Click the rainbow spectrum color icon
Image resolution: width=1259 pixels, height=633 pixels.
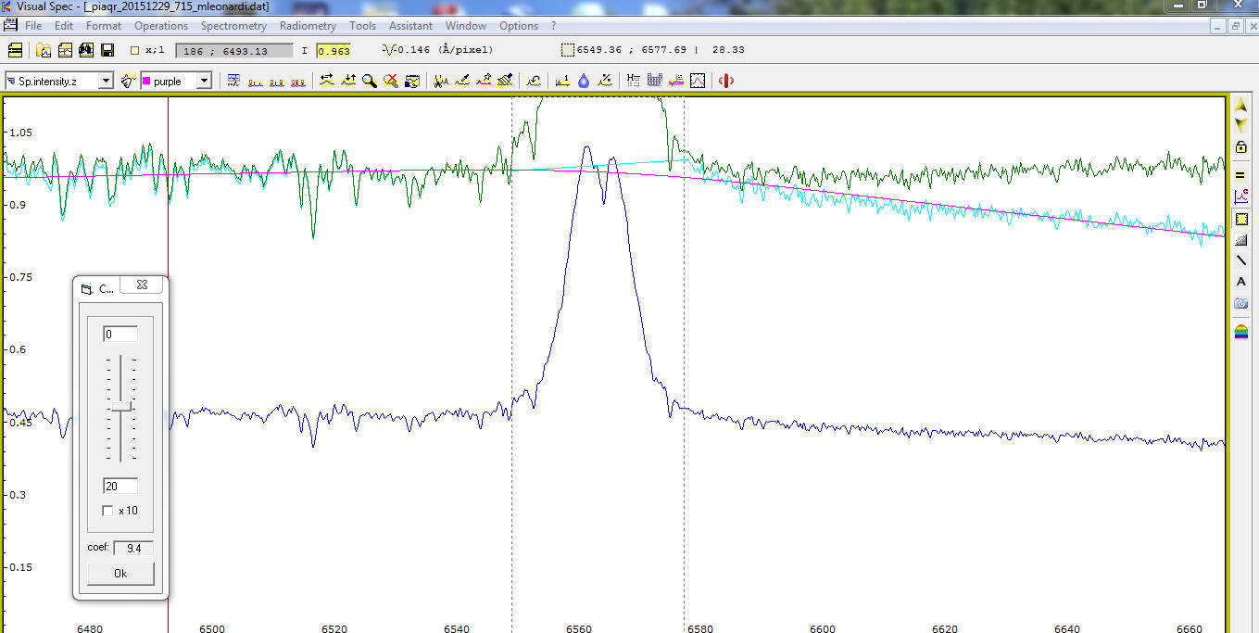point(1241,331)
